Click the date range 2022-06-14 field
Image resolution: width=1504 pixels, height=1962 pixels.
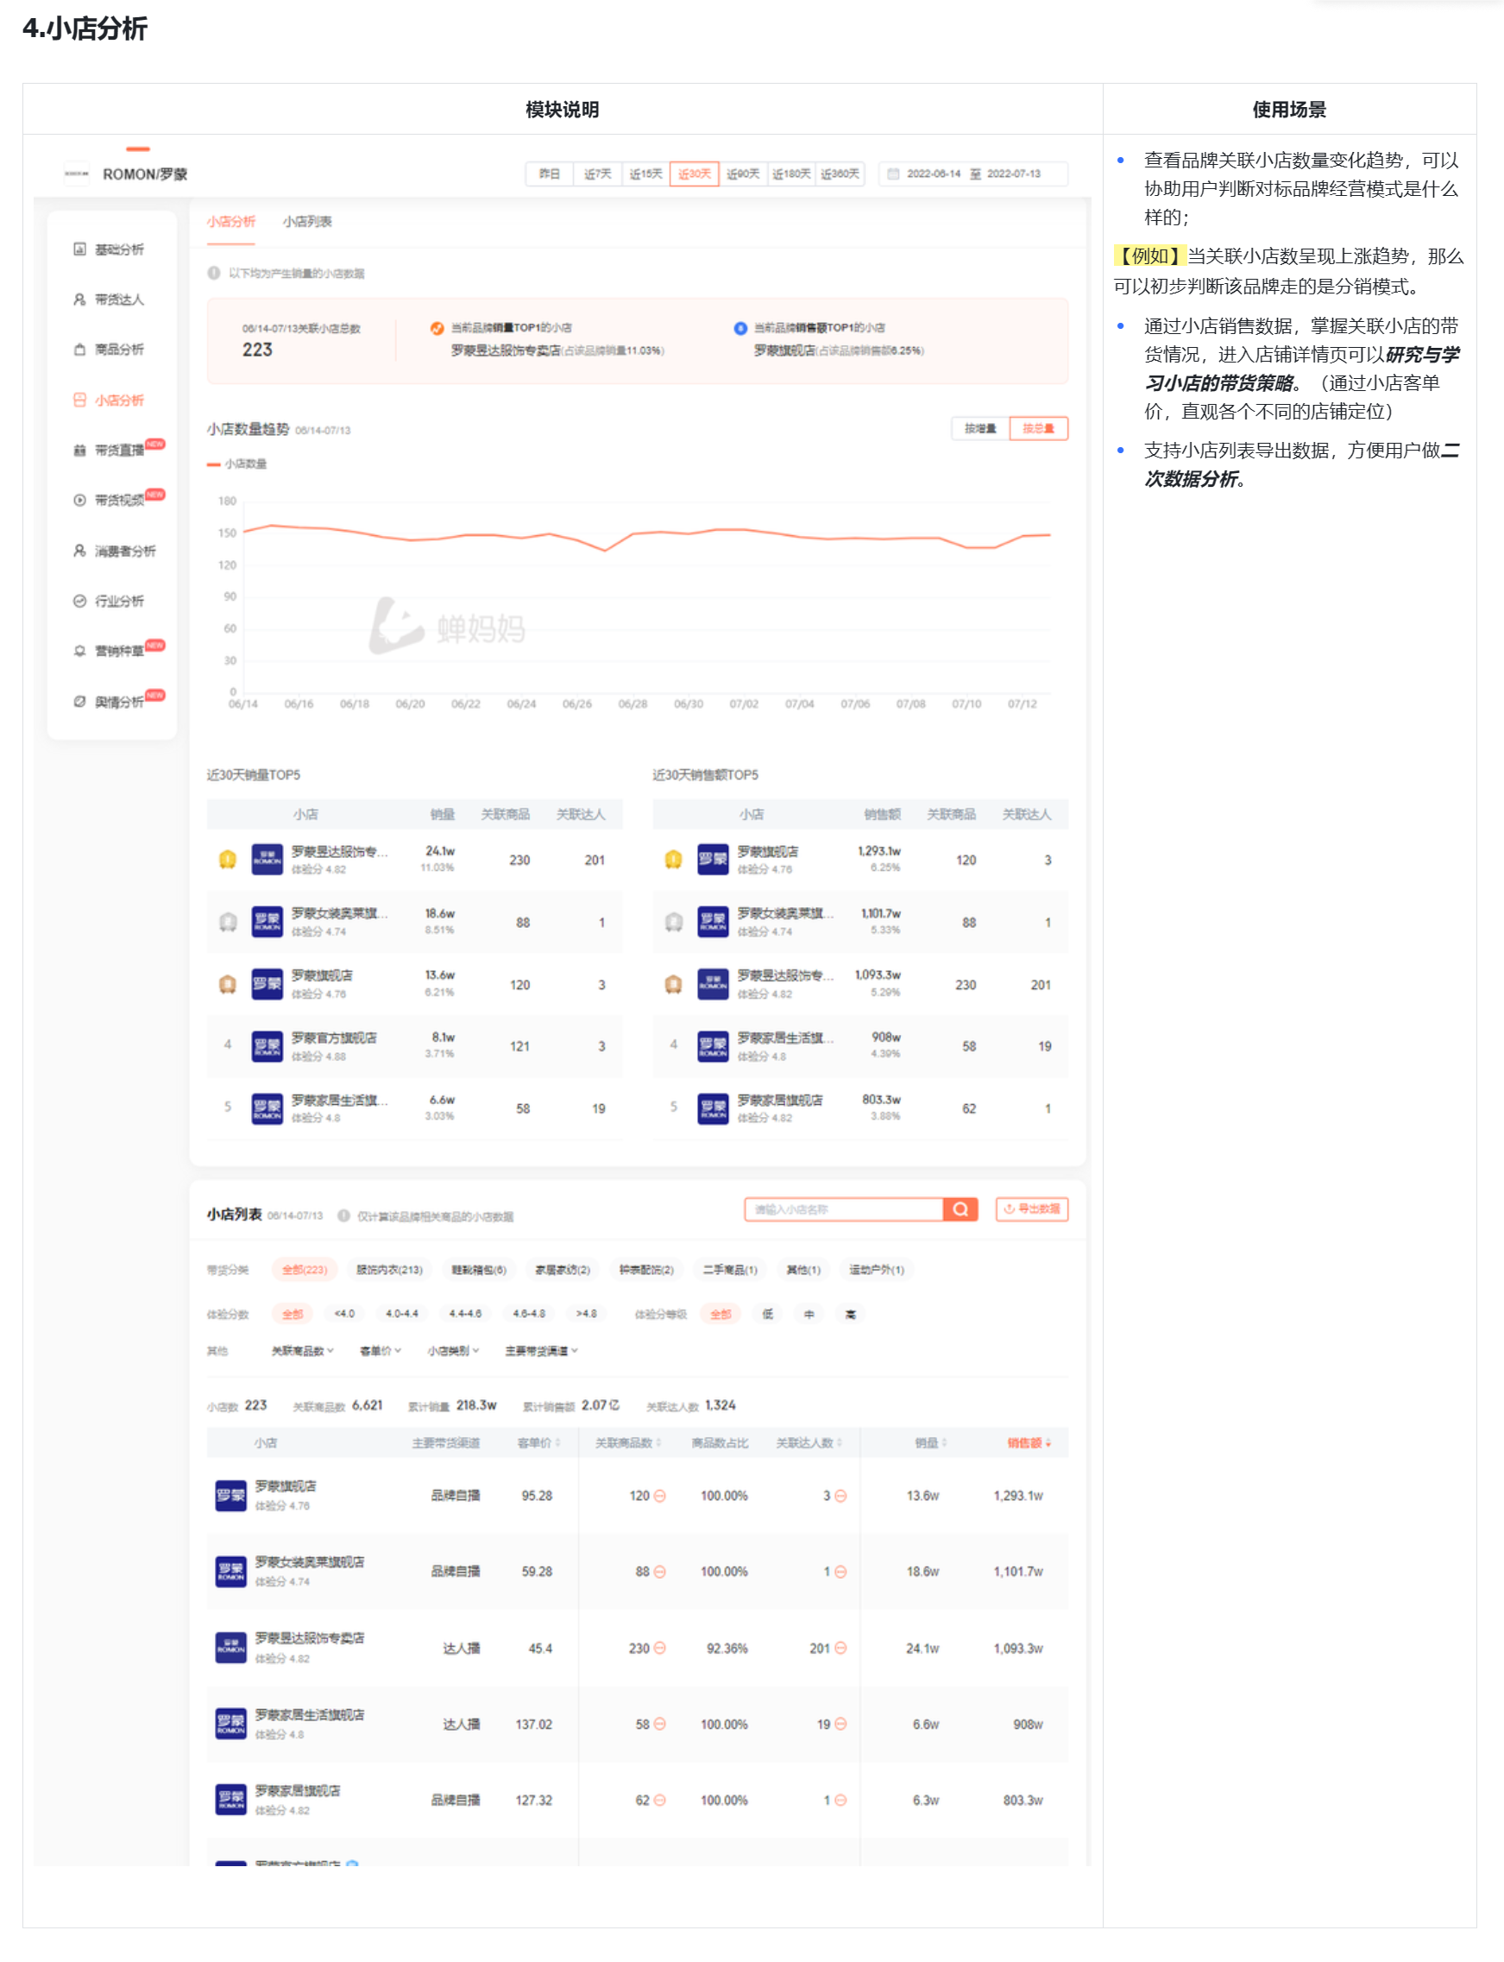(934, 173)
